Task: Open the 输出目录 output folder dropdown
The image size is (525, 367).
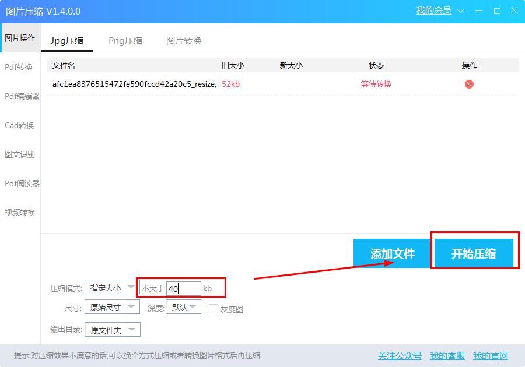Action: click(113, 329)
